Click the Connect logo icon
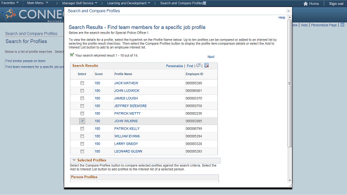347x195 pixels. [x=9, y=14]
